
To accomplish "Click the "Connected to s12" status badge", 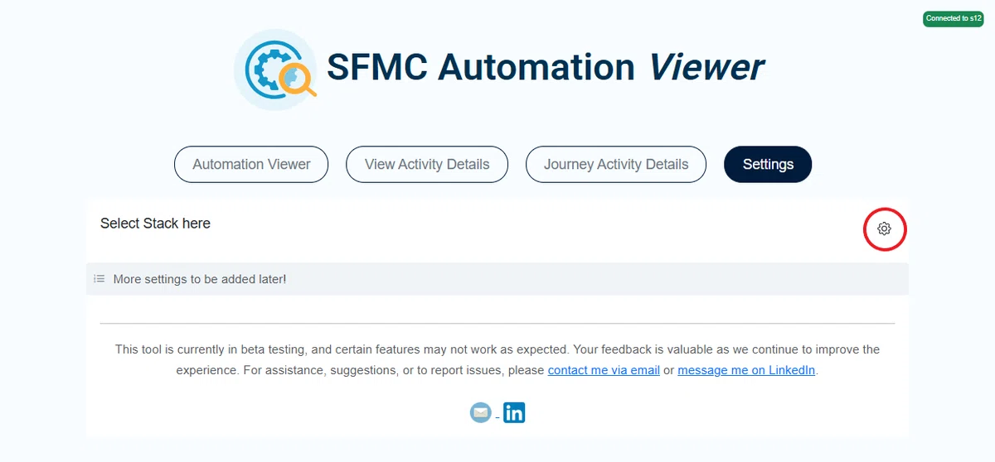I will (x=954, y=18).
